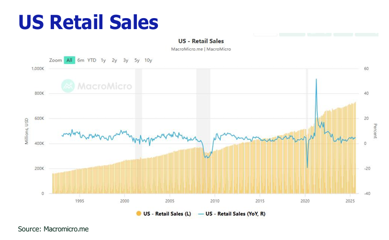Click the 2020 YoY trough on blue line
The height and width of the screenshot is (240, 389).
(307, 167)
